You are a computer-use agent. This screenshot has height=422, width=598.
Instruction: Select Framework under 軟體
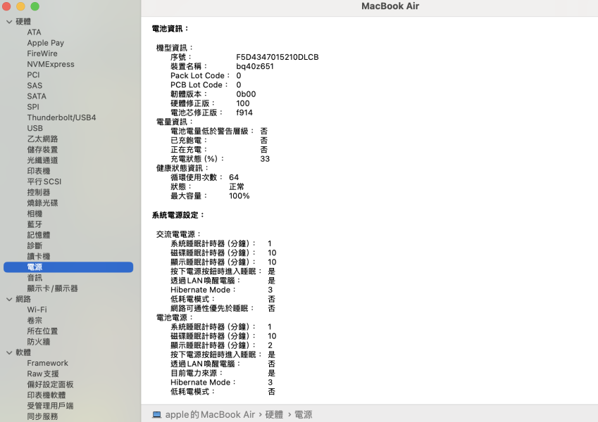coord(47,363)
